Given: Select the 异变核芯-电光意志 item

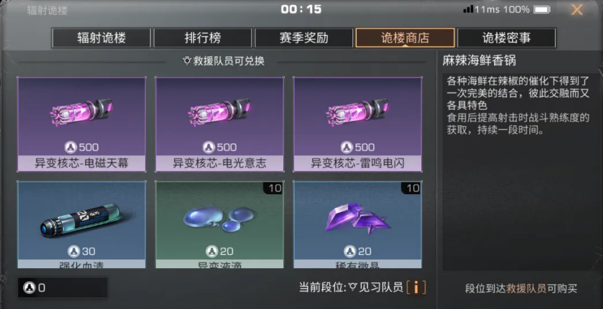Looking at the screenshot, I should [x=219, y=124].
